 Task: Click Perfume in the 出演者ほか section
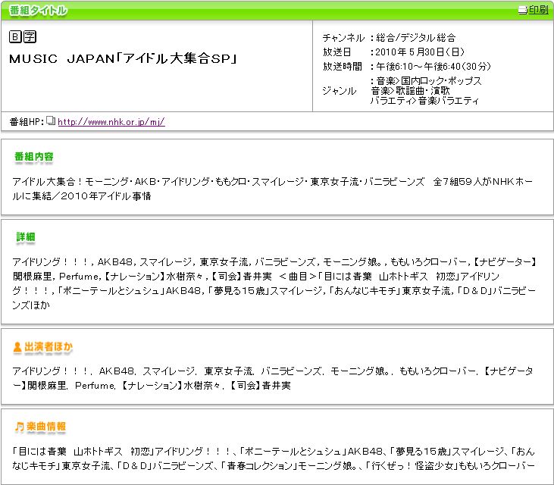[x=95, y=386]
